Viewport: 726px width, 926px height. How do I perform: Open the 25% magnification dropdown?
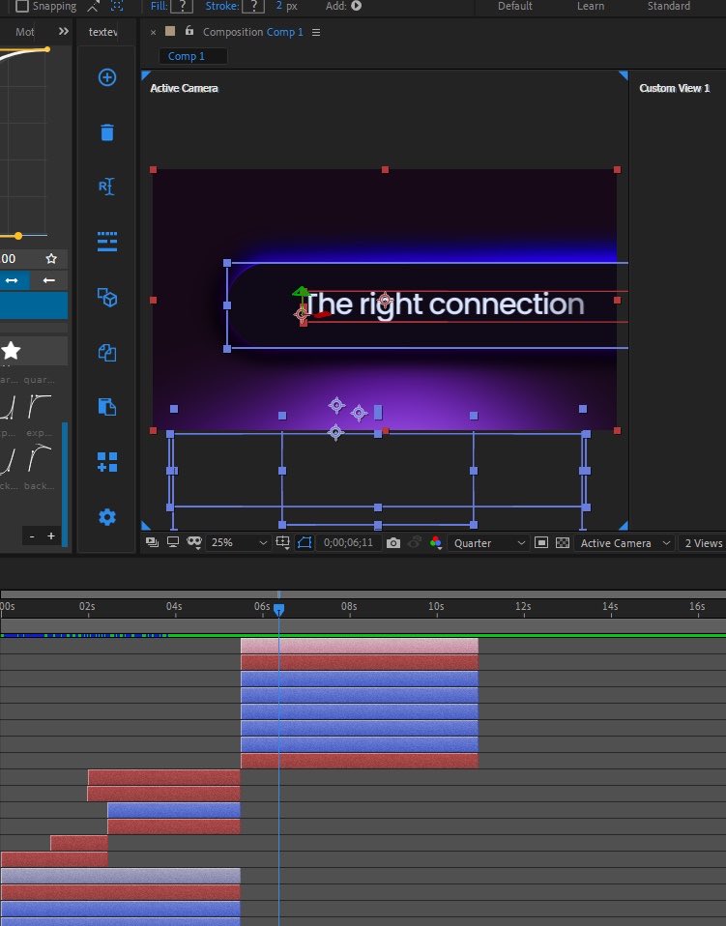[239, 542]
